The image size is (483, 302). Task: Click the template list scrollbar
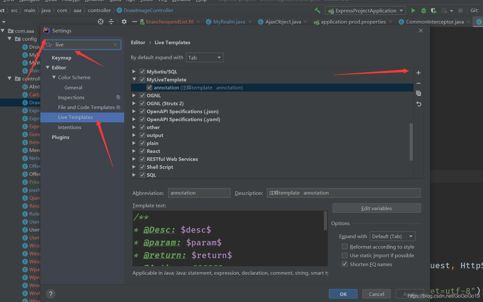point(411,142)
